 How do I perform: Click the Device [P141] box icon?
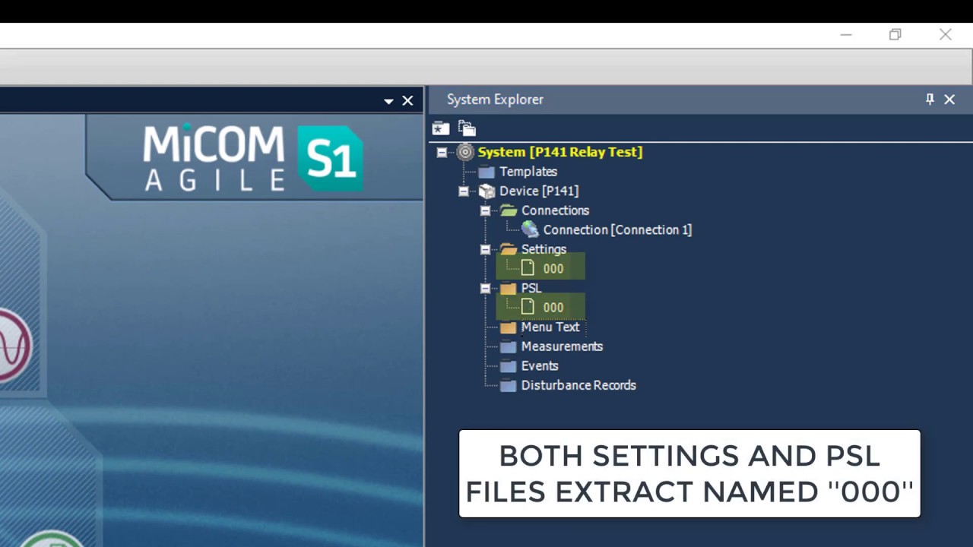pyautogui.click(x=486, y=191)
